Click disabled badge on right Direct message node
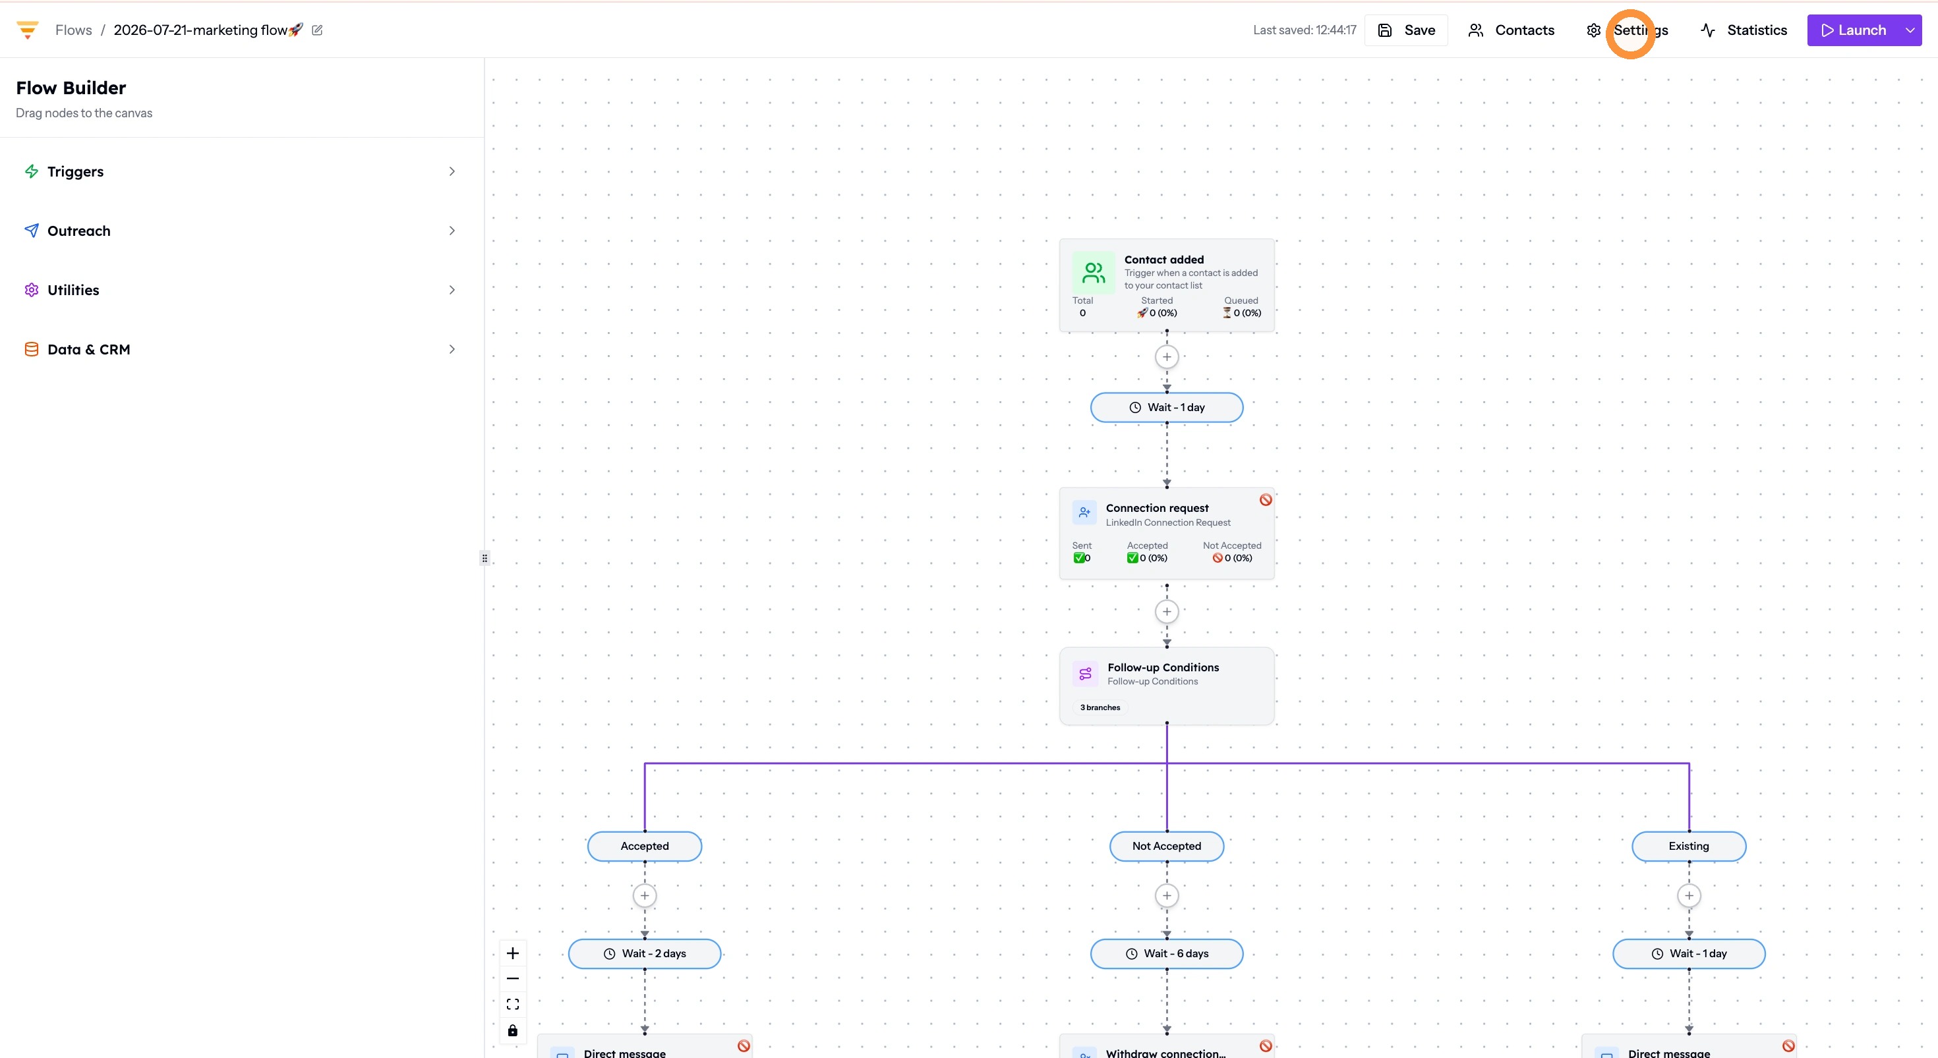Screen dimensions: 1938x1058 tap(1788, 1046)
